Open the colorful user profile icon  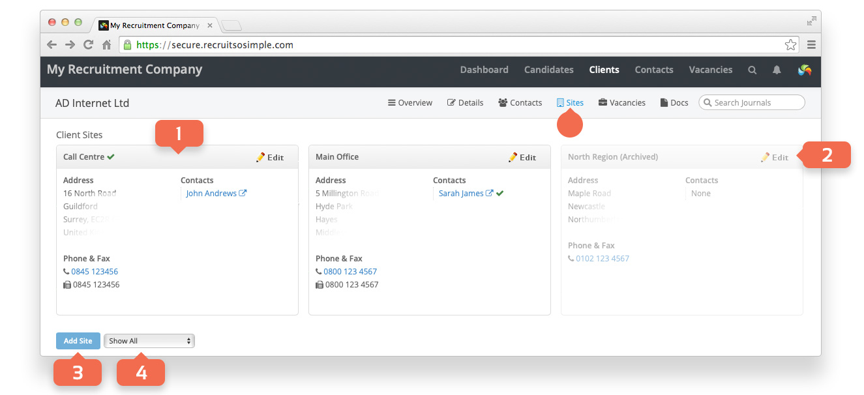tap(805, 70)
